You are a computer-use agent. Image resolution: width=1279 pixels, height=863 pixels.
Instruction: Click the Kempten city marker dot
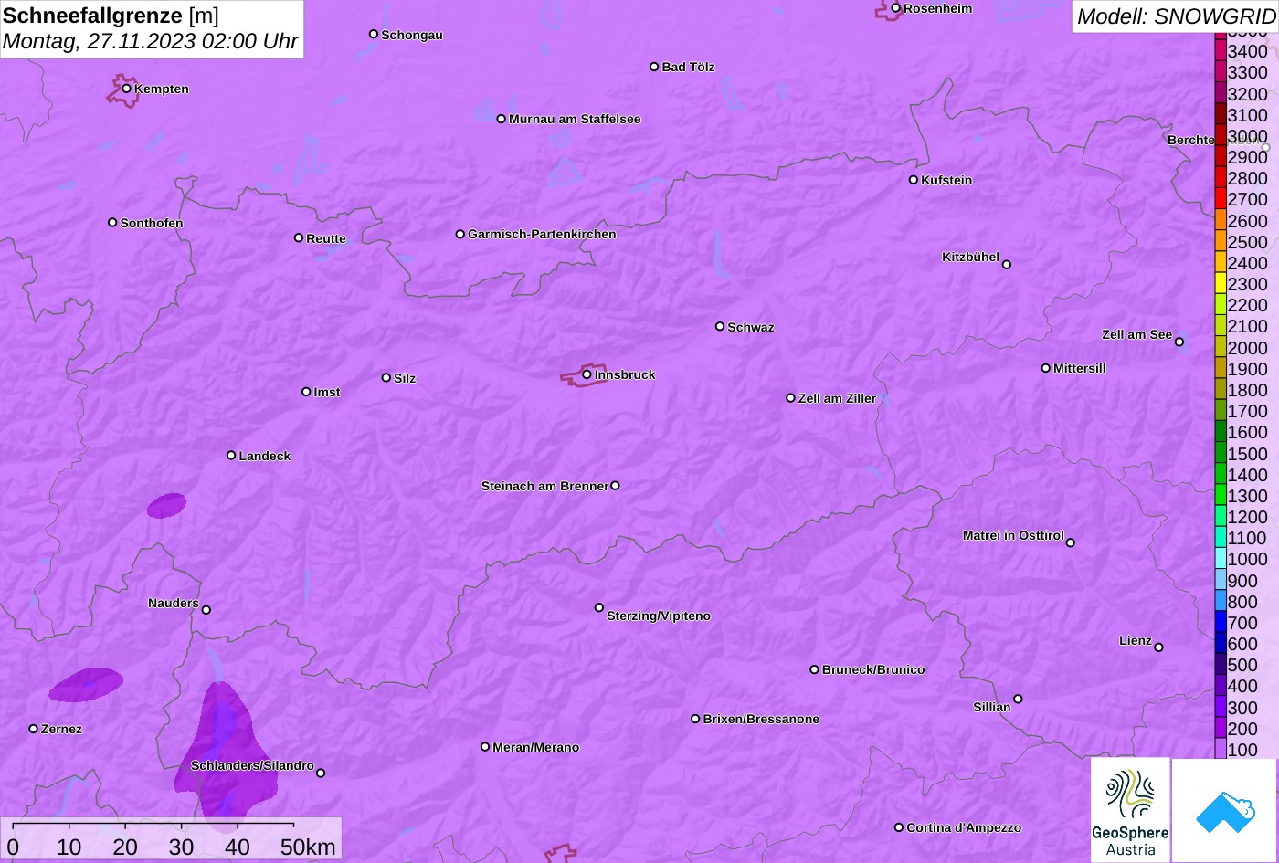pos(126,89)
